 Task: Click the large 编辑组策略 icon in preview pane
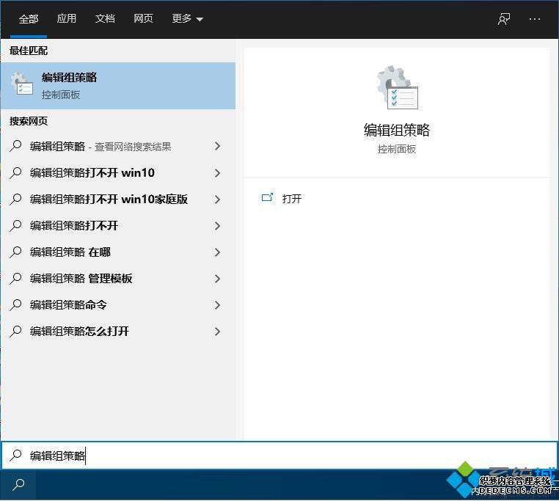[397, 87]
